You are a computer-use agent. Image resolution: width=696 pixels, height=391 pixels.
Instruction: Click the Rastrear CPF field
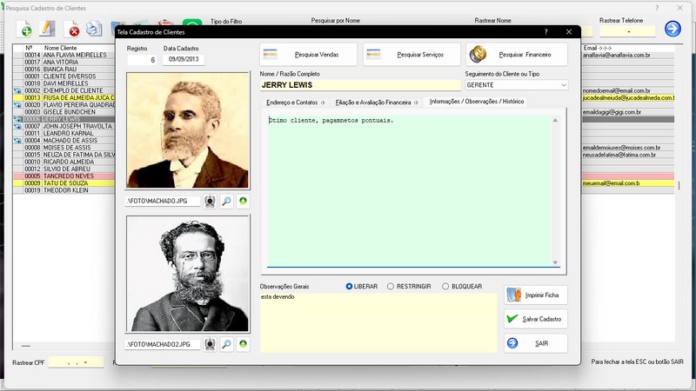point(76,362)
